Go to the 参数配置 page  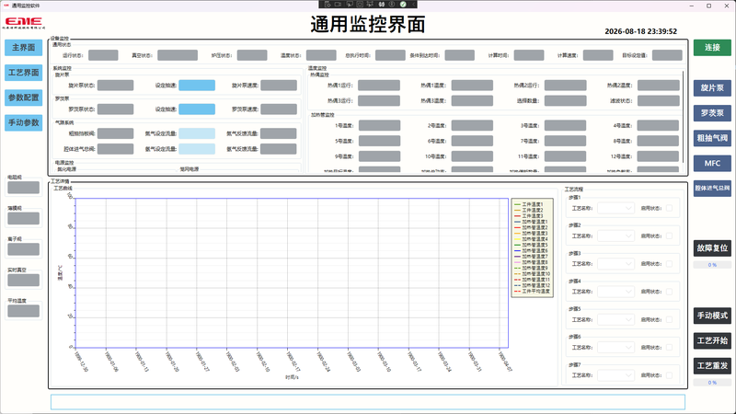pos(24,98)
